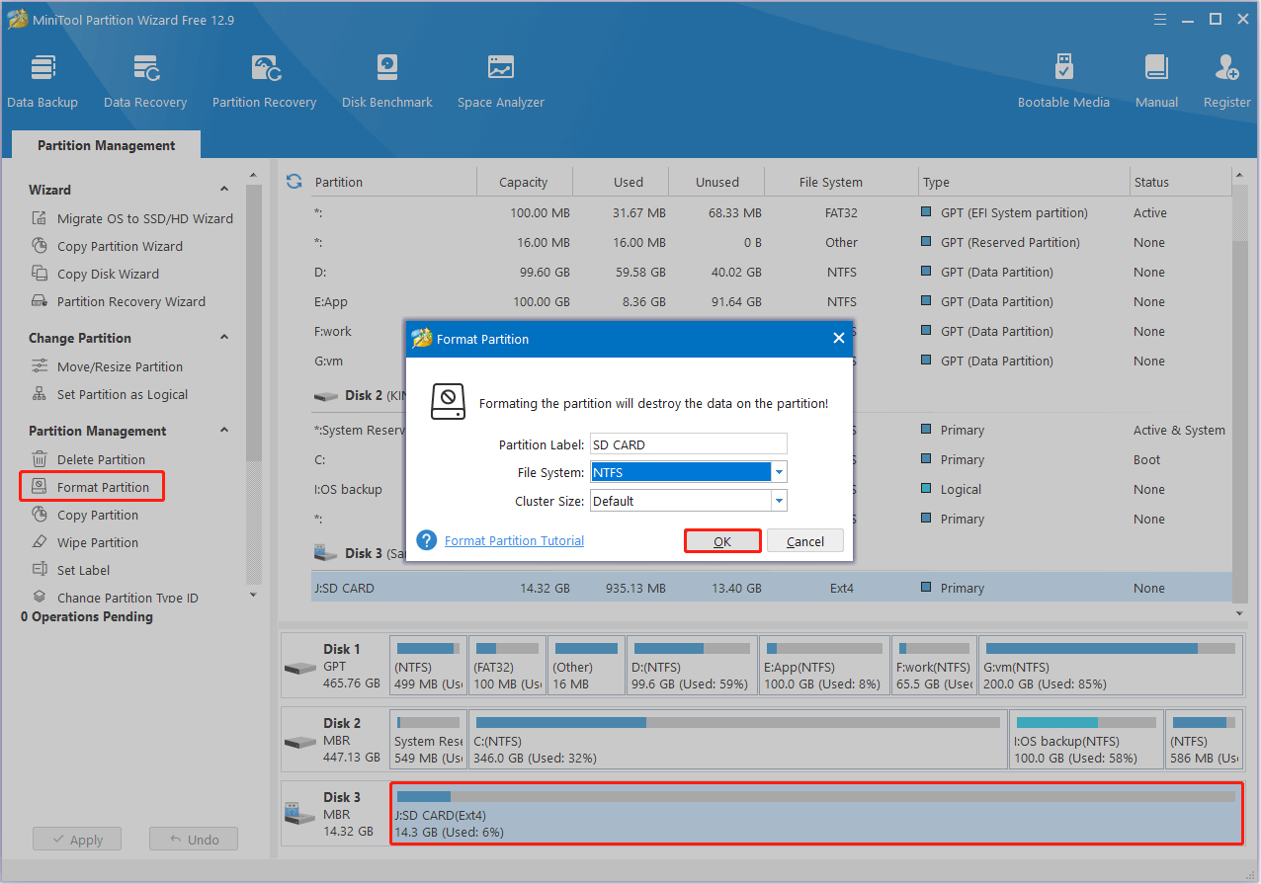Select the D: partition row
Viewport: 1261px width, 884px height.
click(x=772, y=272)
